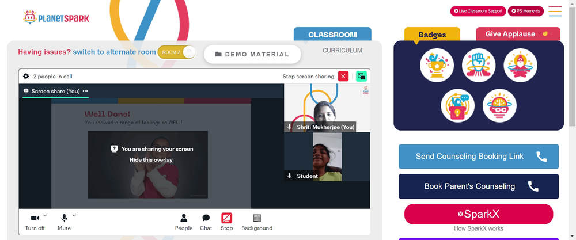Open the Chat panel
The height and width of the screenshot is (240, 576).
point(206,222)
